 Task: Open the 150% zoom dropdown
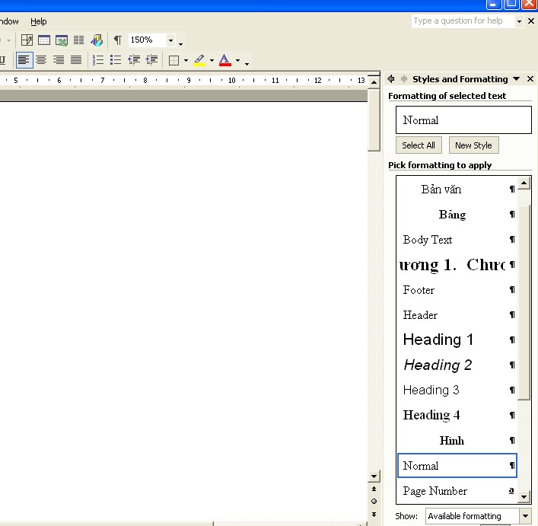point(170,40)
